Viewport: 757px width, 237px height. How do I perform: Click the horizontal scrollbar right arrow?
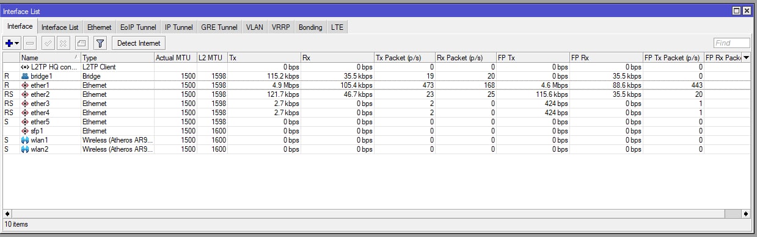click(746, 214)
